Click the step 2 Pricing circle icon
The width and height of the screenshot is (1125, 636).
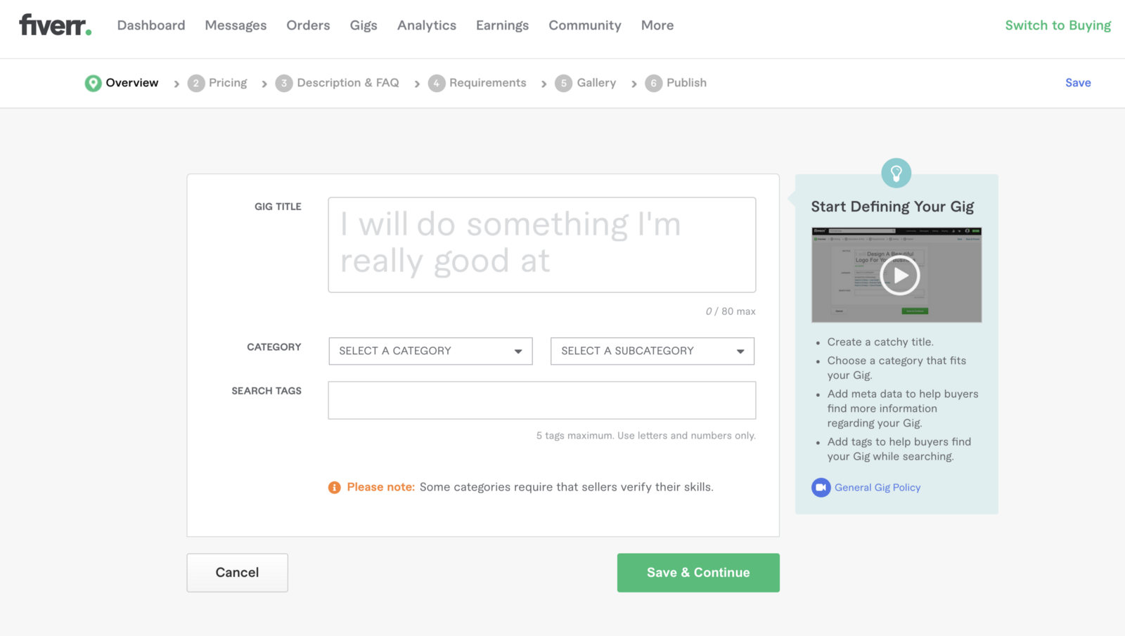pyautogui.click(x=196, y=84)
